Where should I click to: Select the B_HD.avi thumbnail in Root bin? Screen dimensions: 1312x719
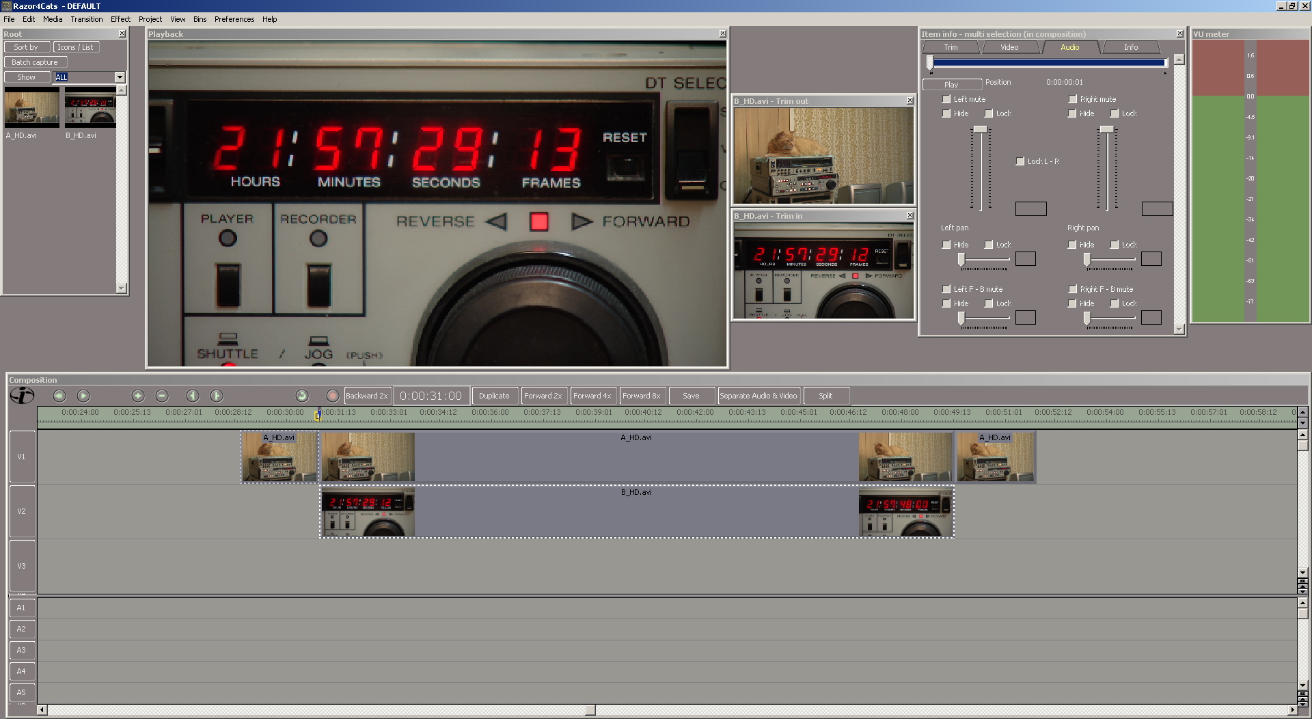point(90,109)
